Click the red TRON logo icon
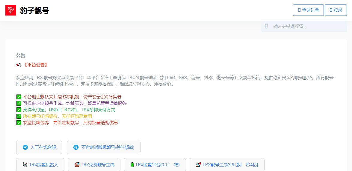This screenshot has width=352, height=171. [11, 10]
